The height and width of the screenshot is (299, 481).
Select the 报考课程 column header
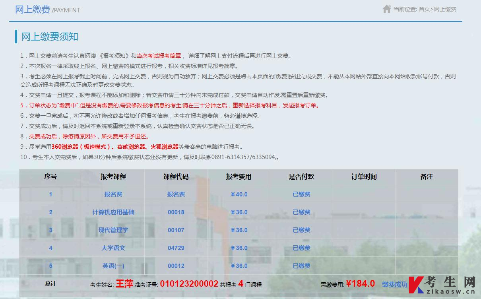(113, 177)
